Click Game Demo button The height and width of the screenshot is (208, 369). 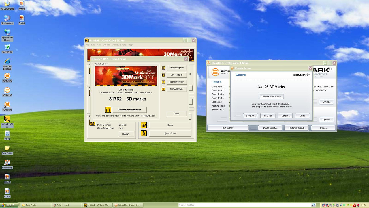170,133
